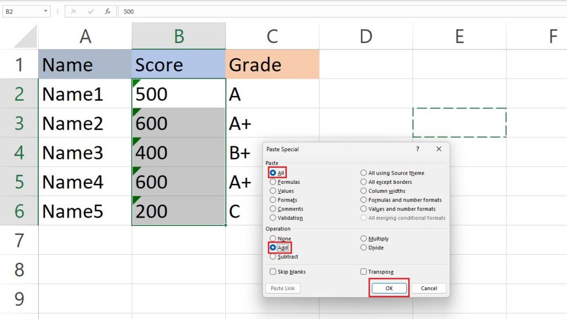The width and height of the screenshot is (567, 319).
Task: Select the cell containing Name3
Action: point(73,152)
